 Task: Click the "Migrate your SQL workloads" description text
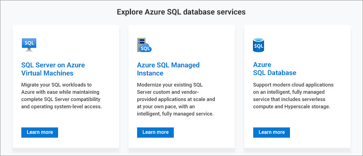tap(61, 95)
